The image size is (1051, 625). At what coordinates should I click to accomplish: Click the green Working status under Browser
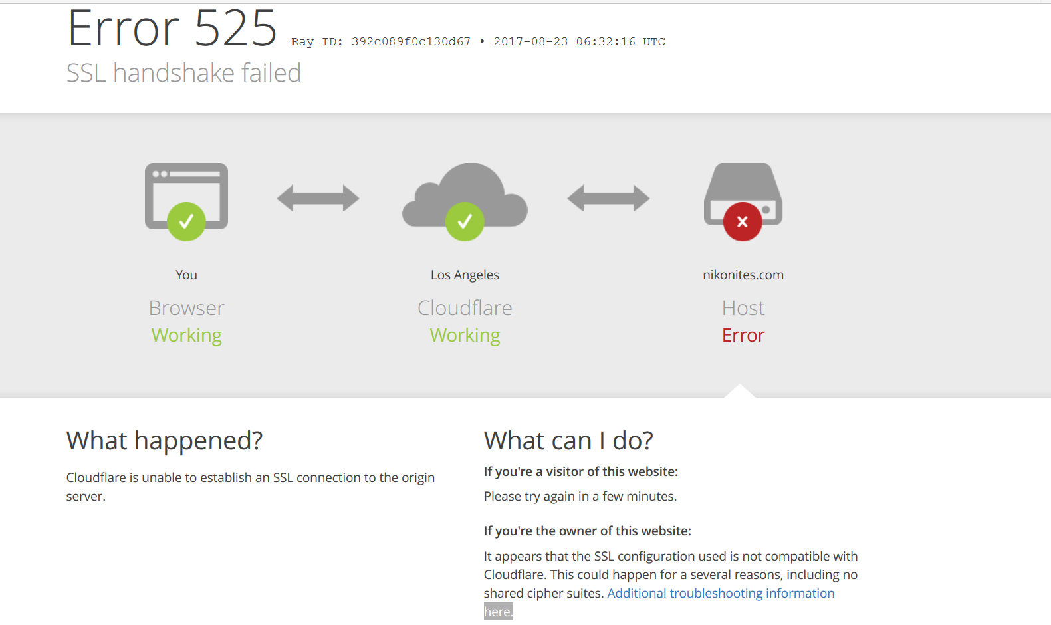[x=186, y=335]
